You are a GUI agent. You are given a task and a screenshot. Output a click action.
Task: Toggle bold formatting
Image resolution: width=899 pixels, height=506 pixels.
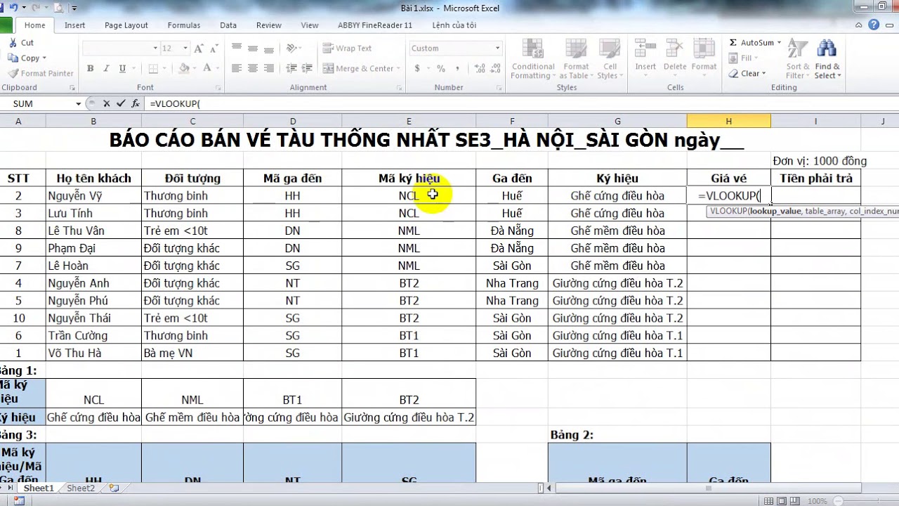[x=90, y=68]
